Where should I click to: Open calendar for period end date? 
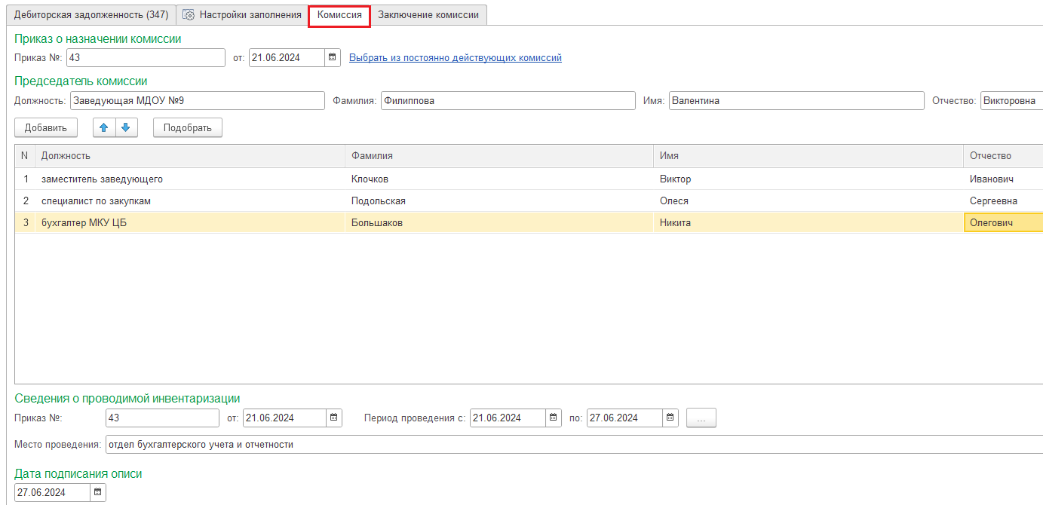point(670,418)
